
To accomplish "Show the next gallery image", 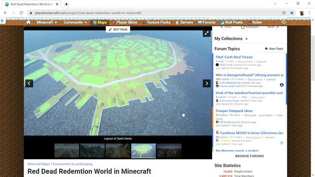I will tap(207, 83).
